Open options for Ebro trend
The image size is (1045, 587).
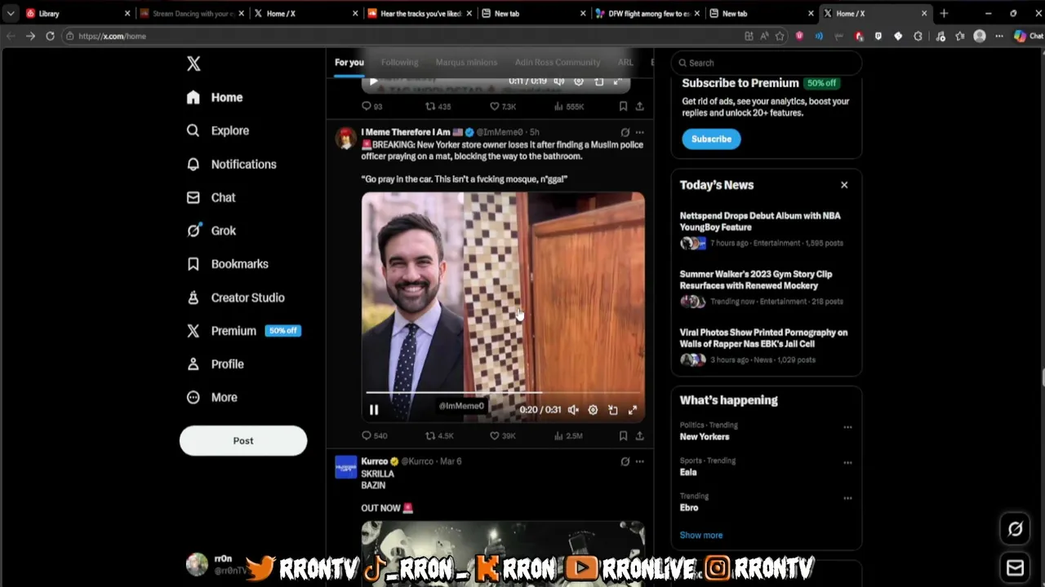click(847, 498)
